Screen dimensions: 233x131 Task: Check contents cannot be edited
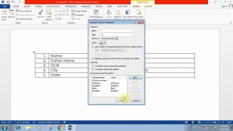click(x=93, y=69)
